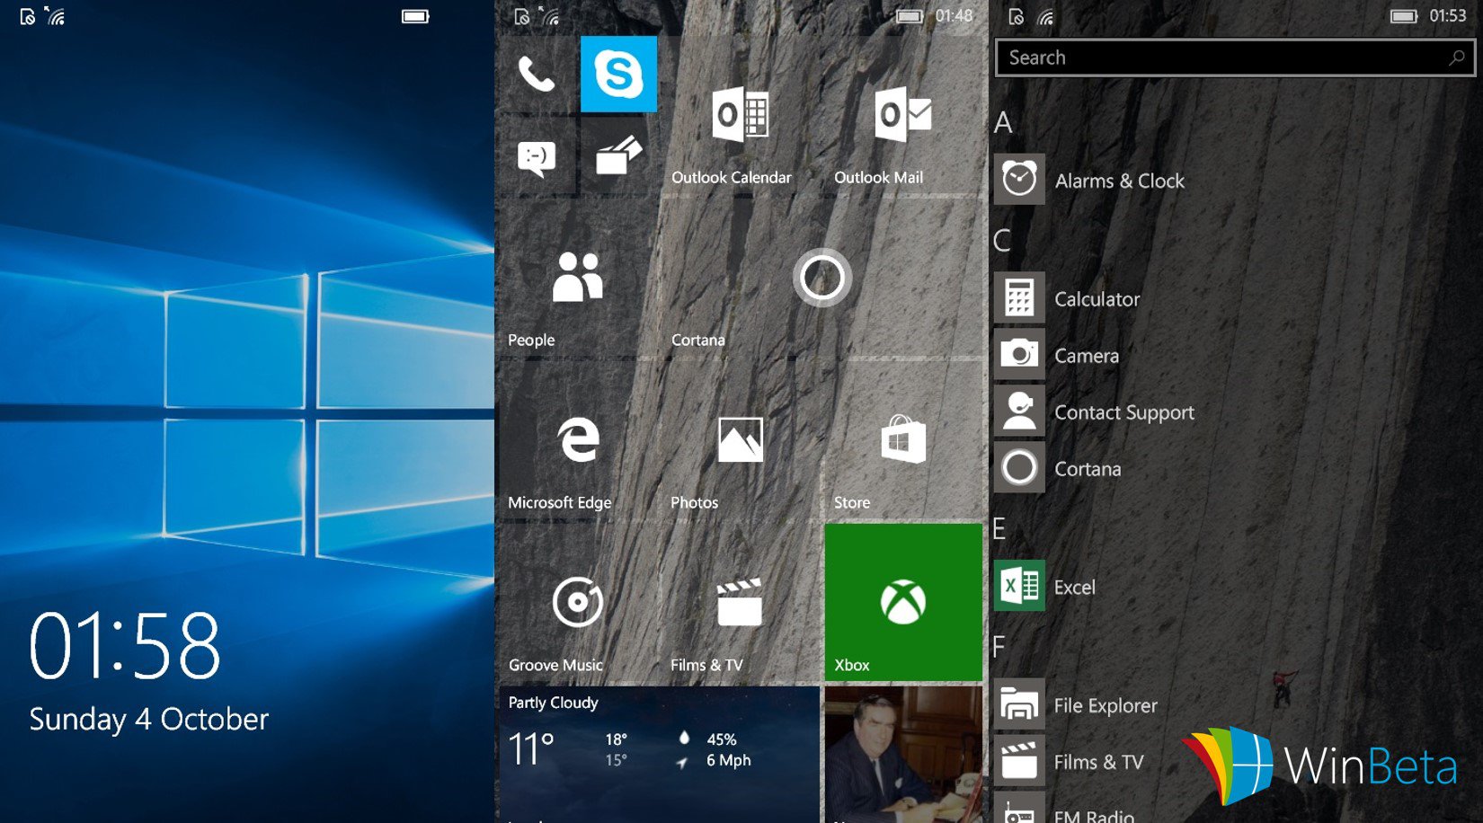Open Excel icon in app list

[x=1019, y=586]
